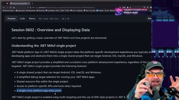Click the Raw button
The width and height of the screenshot is (179, 100).
pos(149,19)
